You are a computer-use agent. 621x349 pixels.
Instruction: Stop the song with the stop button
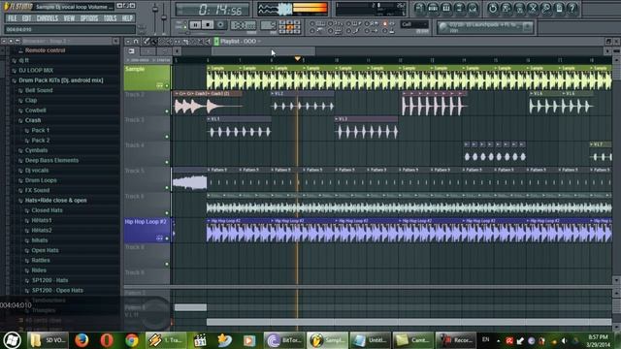coord(208,25)
